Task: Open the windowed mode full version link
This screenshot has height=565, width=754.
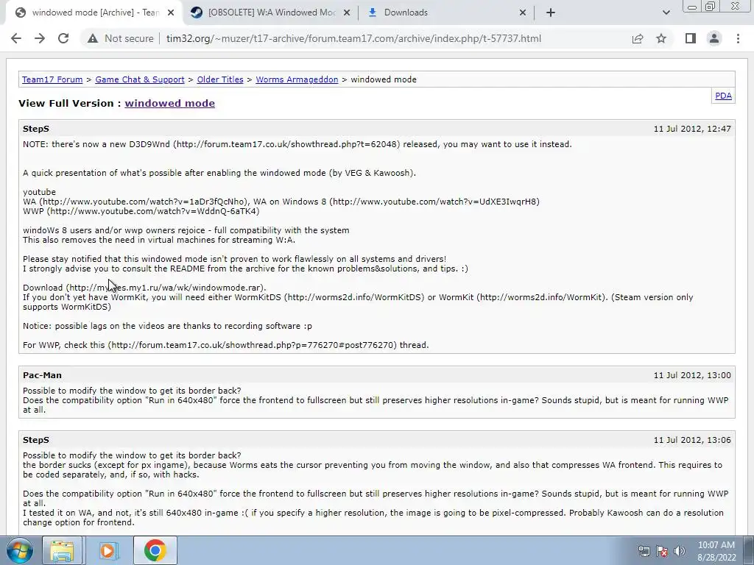Action: click(x=170, y=103)
